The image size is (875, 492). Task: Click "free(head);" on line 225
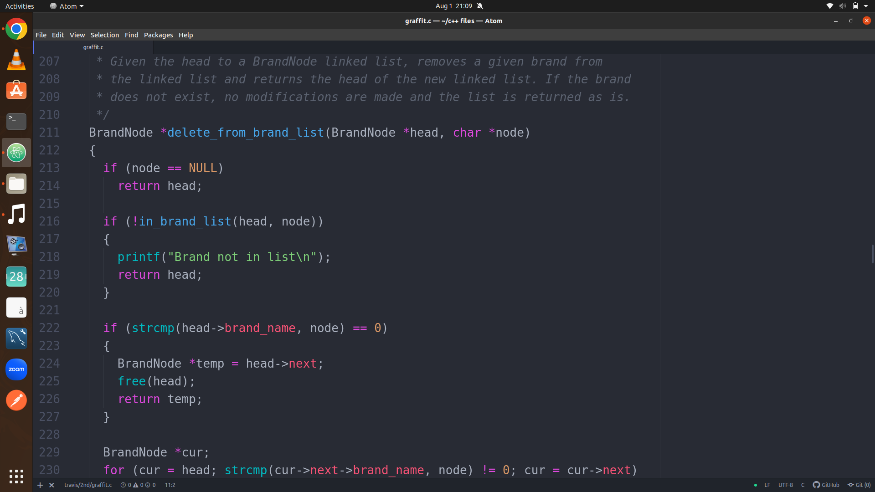click(x=156, y=381)
